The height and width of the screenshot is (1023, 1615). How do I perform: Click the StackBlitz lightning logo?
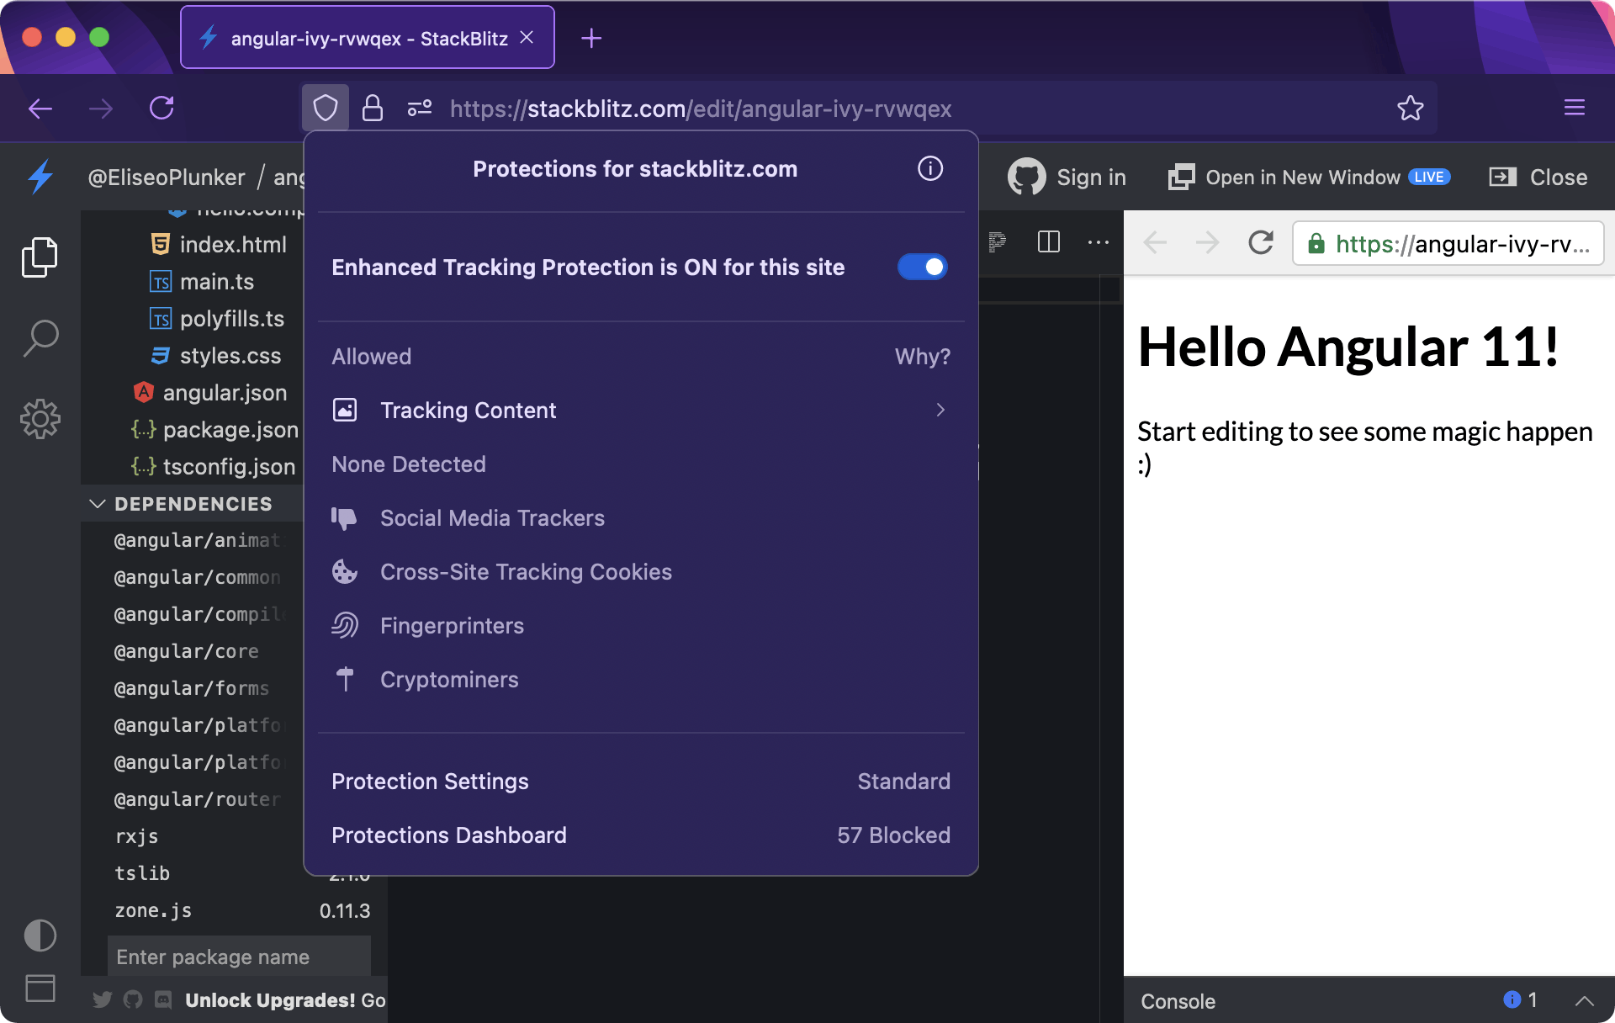(x=40, y=177)
